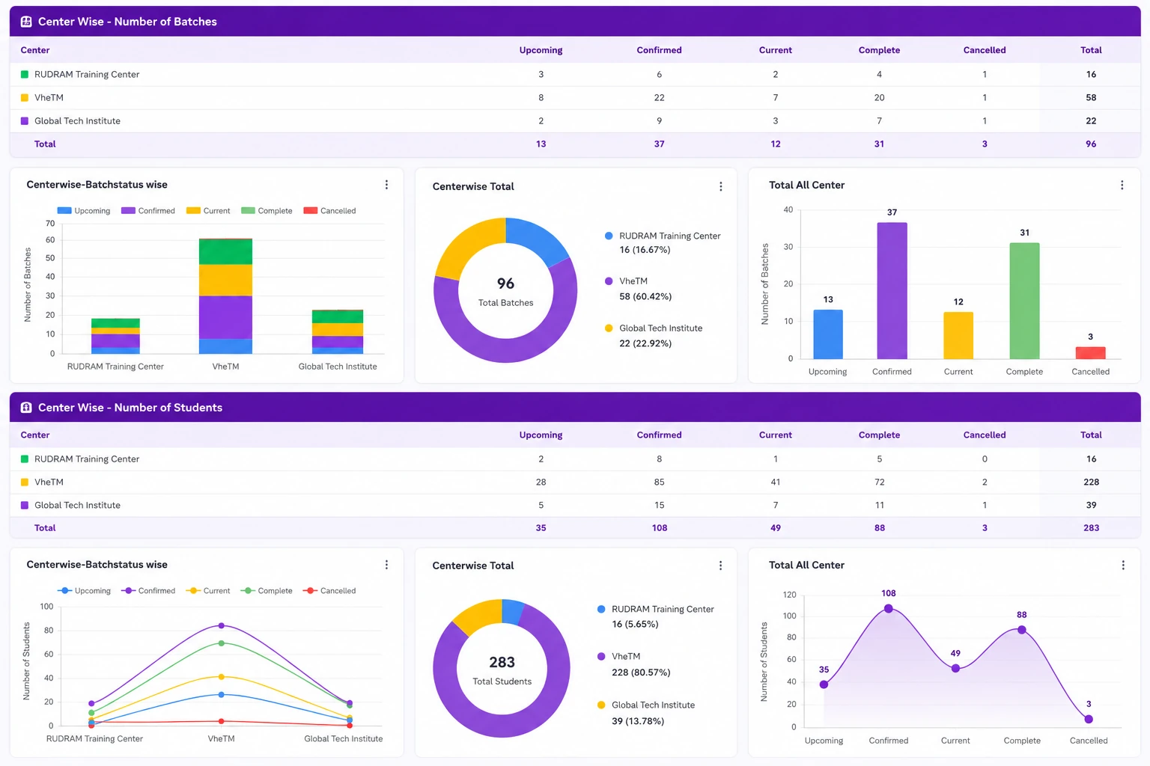
Task: Click the Current column header in students table
Action: 775,435
